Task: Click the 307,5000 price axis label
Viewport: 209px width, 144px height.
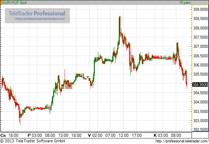Action: point(200,37)
